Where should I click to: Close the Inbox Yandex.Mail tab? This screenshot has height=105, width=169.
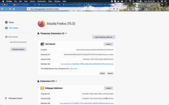[35, 5]
